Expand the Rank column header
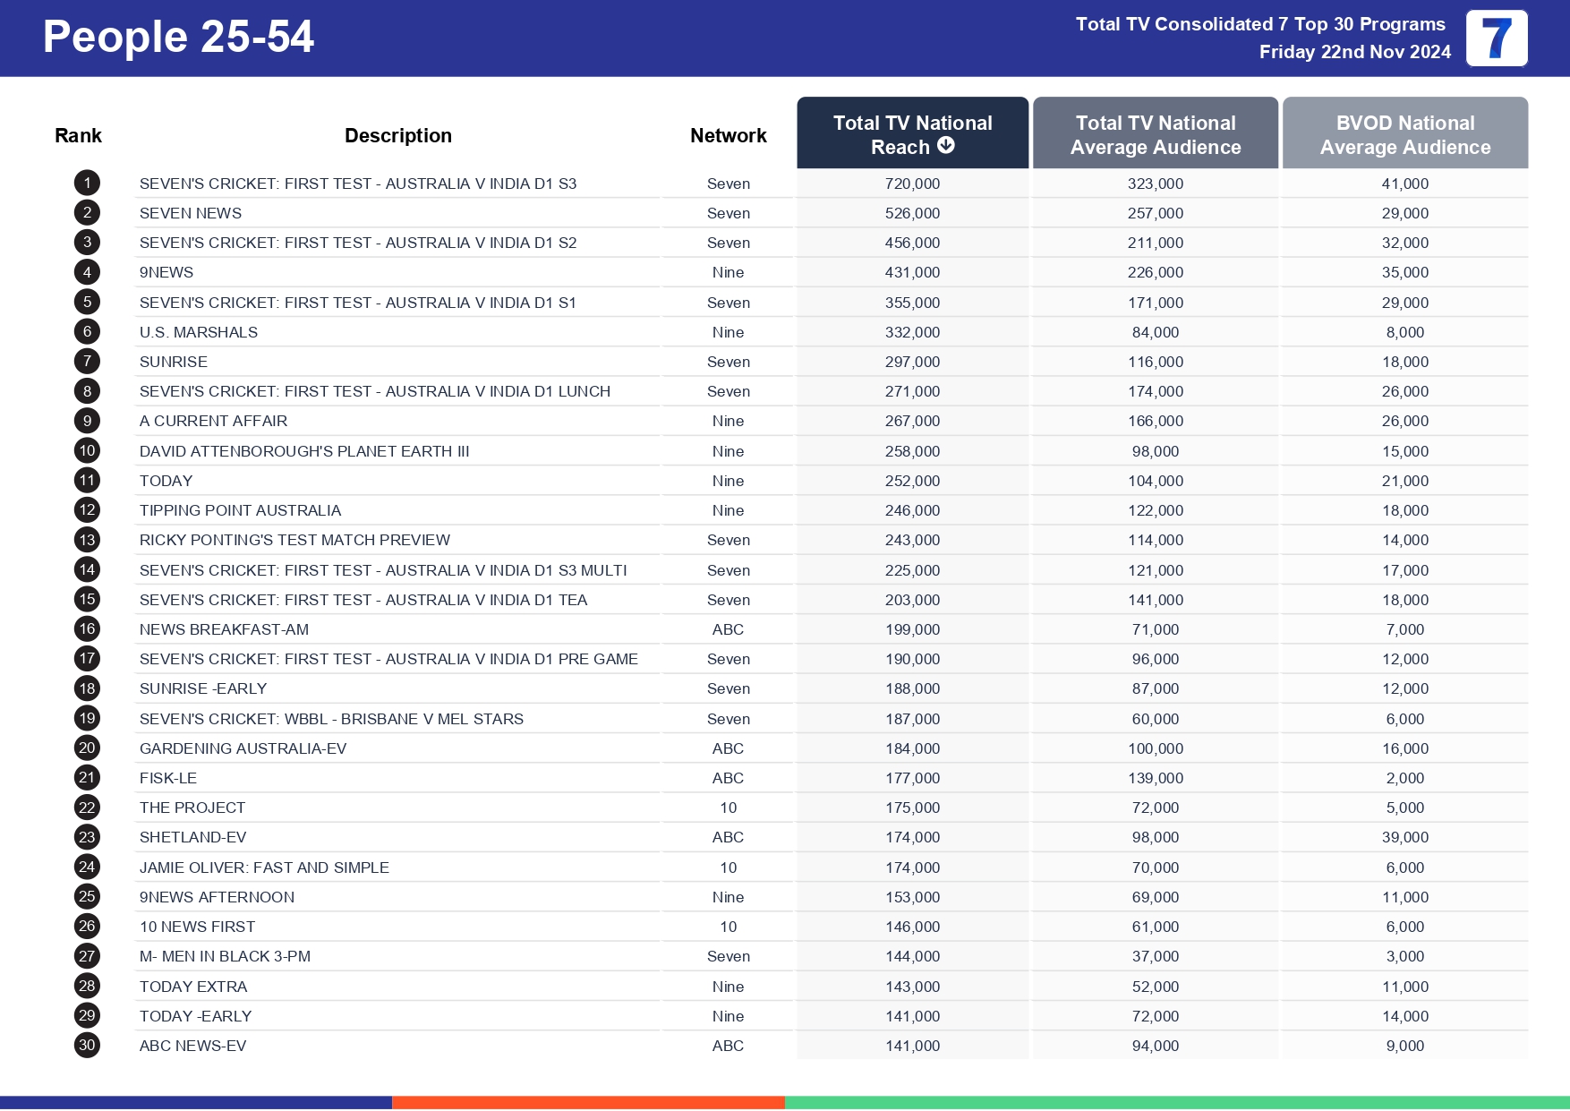Screen dimensions: 1570x1111 click(x=78, y=134)
